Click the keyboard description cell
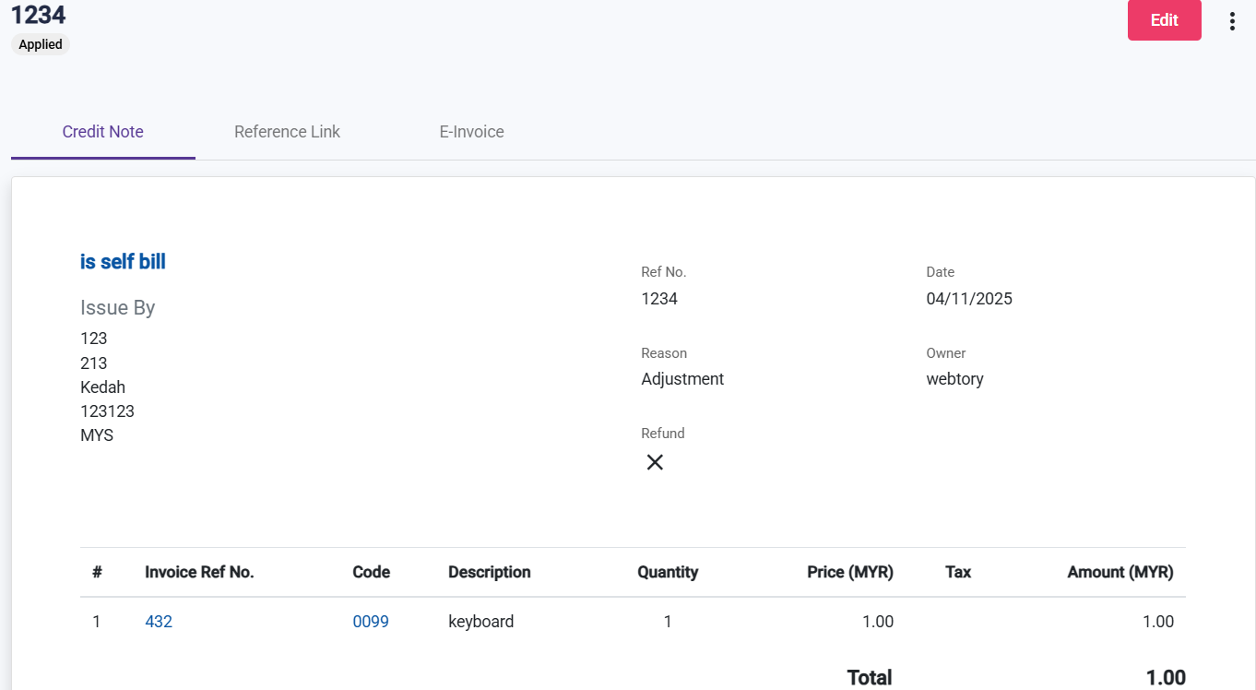 click(x=480, y=622)
